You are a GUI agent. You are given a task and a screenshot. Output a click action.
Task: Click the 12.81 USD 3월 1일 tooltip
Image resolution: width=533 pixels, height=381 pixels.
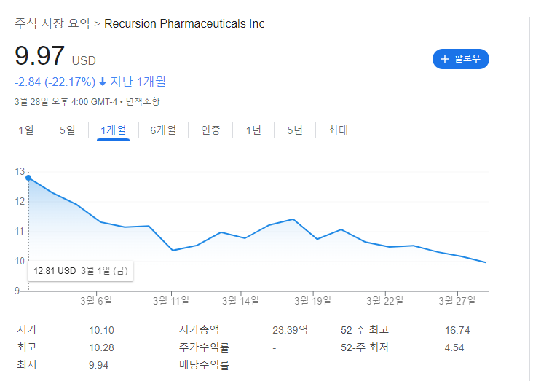click(x=81, y=271)
